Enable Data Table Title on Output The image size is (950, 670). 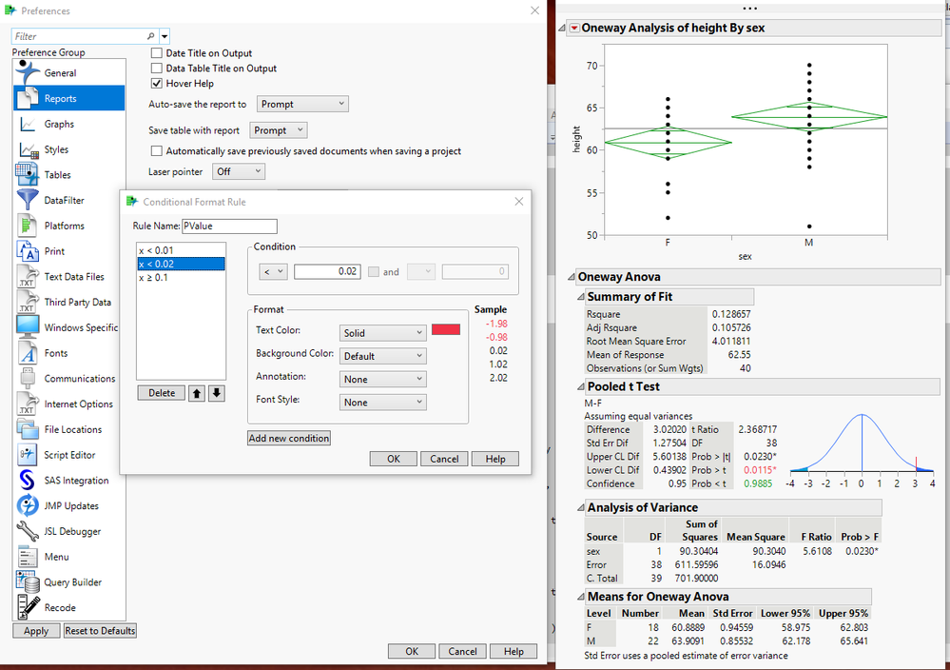coord(157,69)
